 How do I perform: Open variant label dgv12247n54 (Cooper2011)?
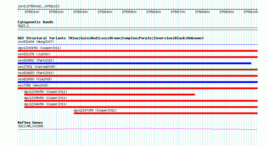tap(95, 110)
